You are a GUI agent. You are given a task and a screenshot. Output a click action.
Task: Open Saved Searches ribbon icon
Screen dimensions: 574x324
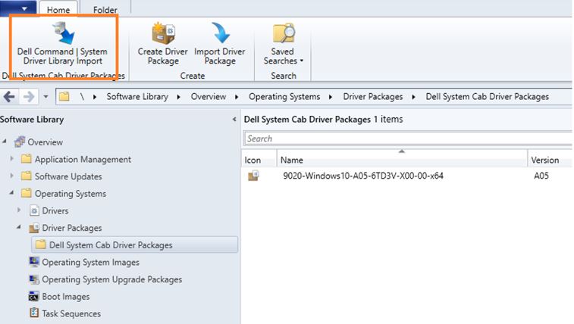point(284,33)
